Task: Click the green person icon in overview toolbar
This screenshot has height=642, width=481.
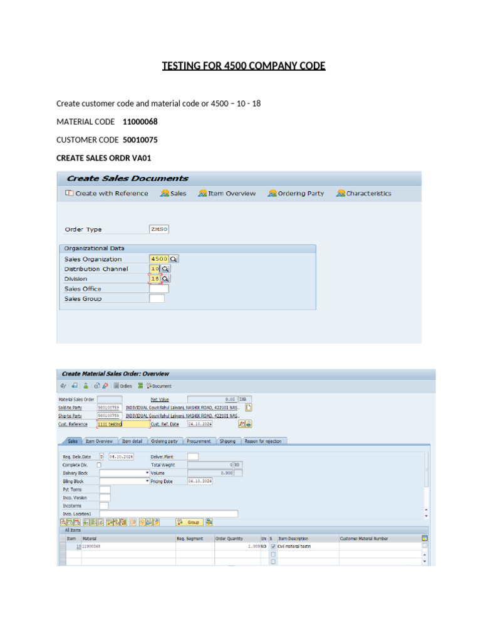Action: [85, 386]
